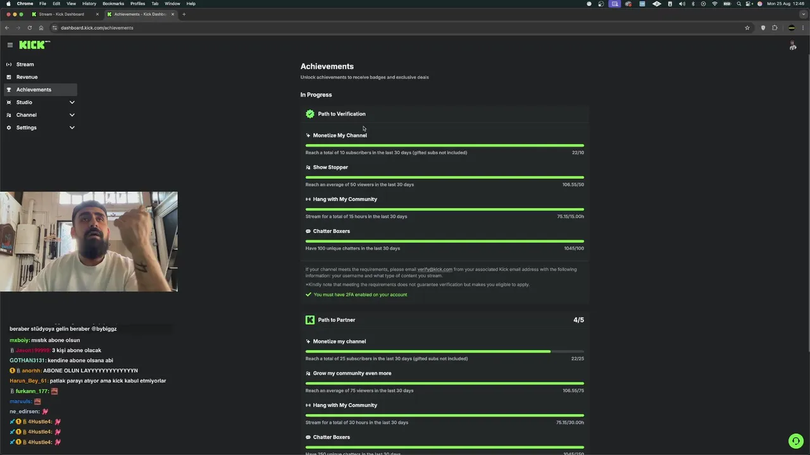Click the webcam overlay thumbnail
Screen dimensions: 810x455
pos(89,241)
